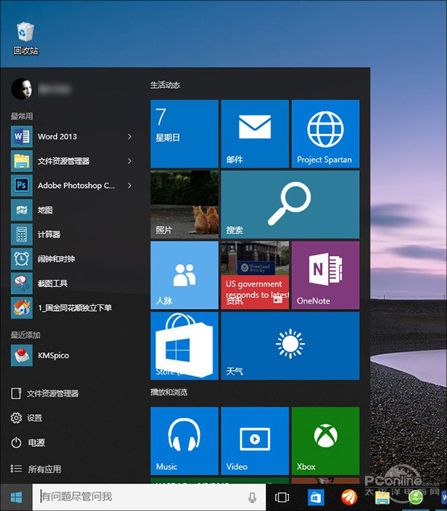Viewport: 447px width, 511px height.
Task: Expand Word 2013 jump list arrow
Action: click(x=130, y=137)
